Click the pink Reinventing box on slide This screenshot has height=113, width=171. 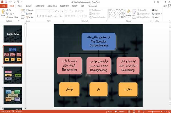point(128,66)
